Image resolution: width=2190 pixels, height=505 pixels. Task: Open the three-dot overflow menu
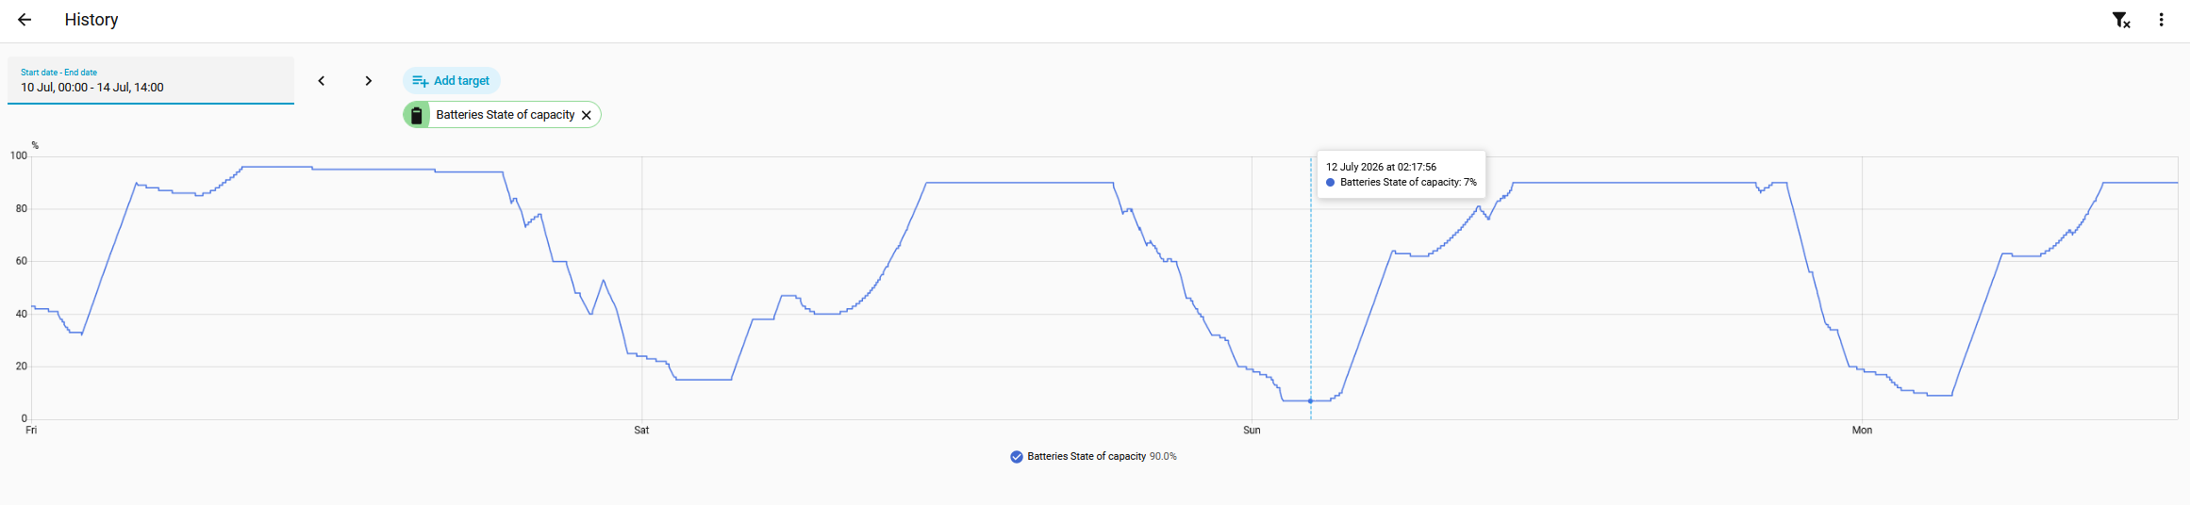[x=2161, y=20]
